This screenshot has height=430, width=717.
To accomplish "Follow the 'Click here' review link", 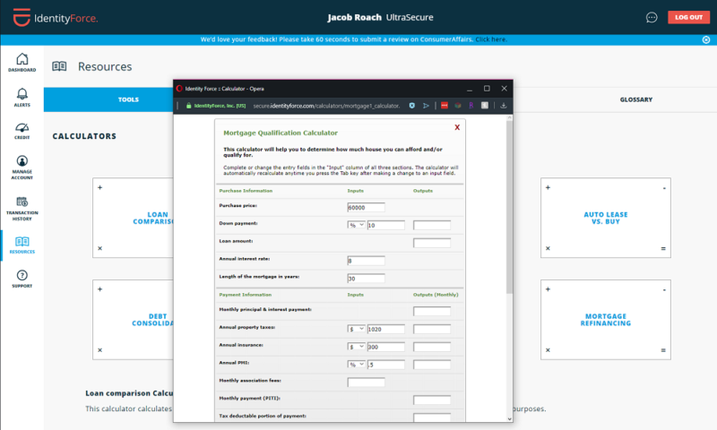I will tap(491, 39).
